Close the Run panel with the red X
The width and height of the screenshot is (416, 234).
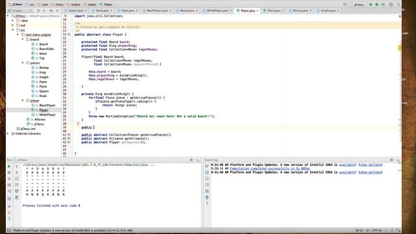[9, 213]
